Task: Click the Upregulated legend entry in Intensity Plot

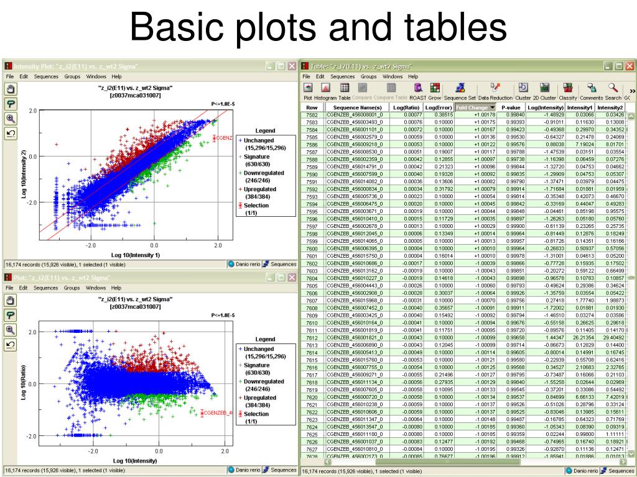Action: 260,193
